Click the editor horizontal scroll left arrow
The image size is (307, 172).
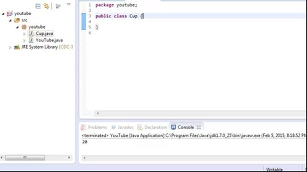tap(98, 113)
